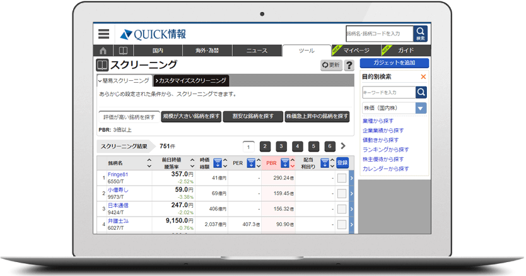Screen dimensions: 526x276
Task: Sort by 配当利回り column arrows
Action: coord(332,163)
